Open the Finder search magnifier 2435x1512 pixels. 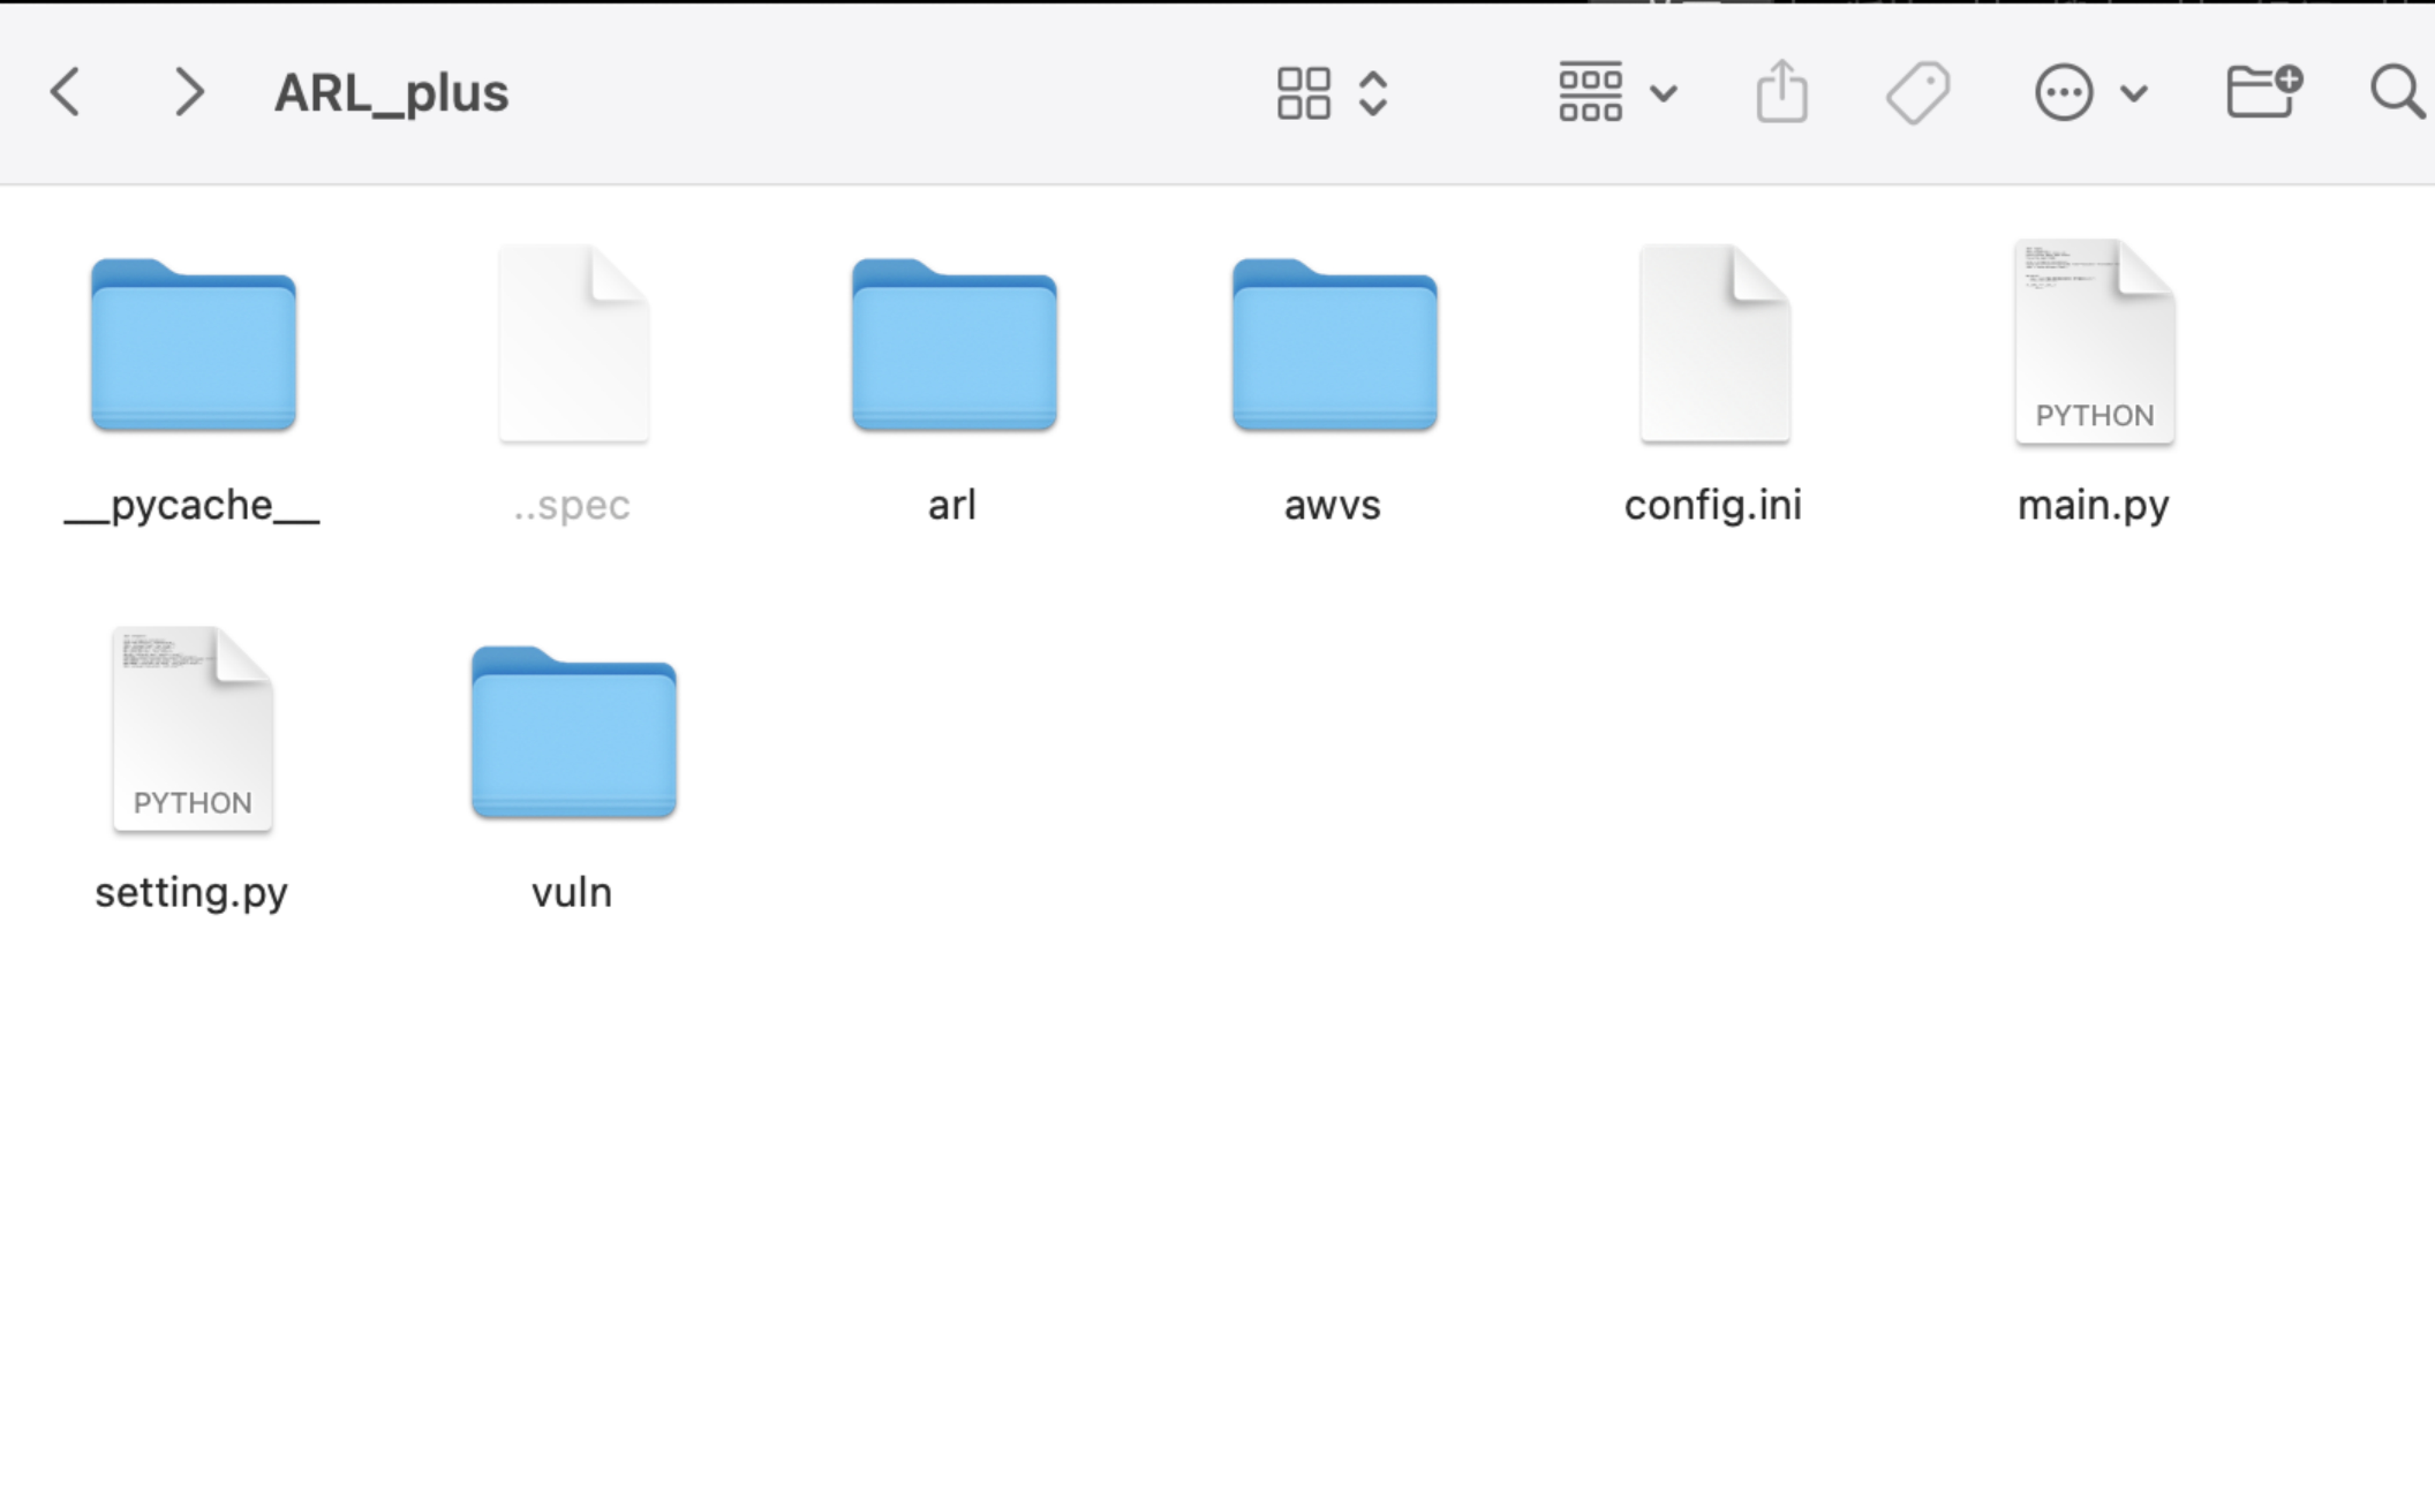tap(2397, 93)
